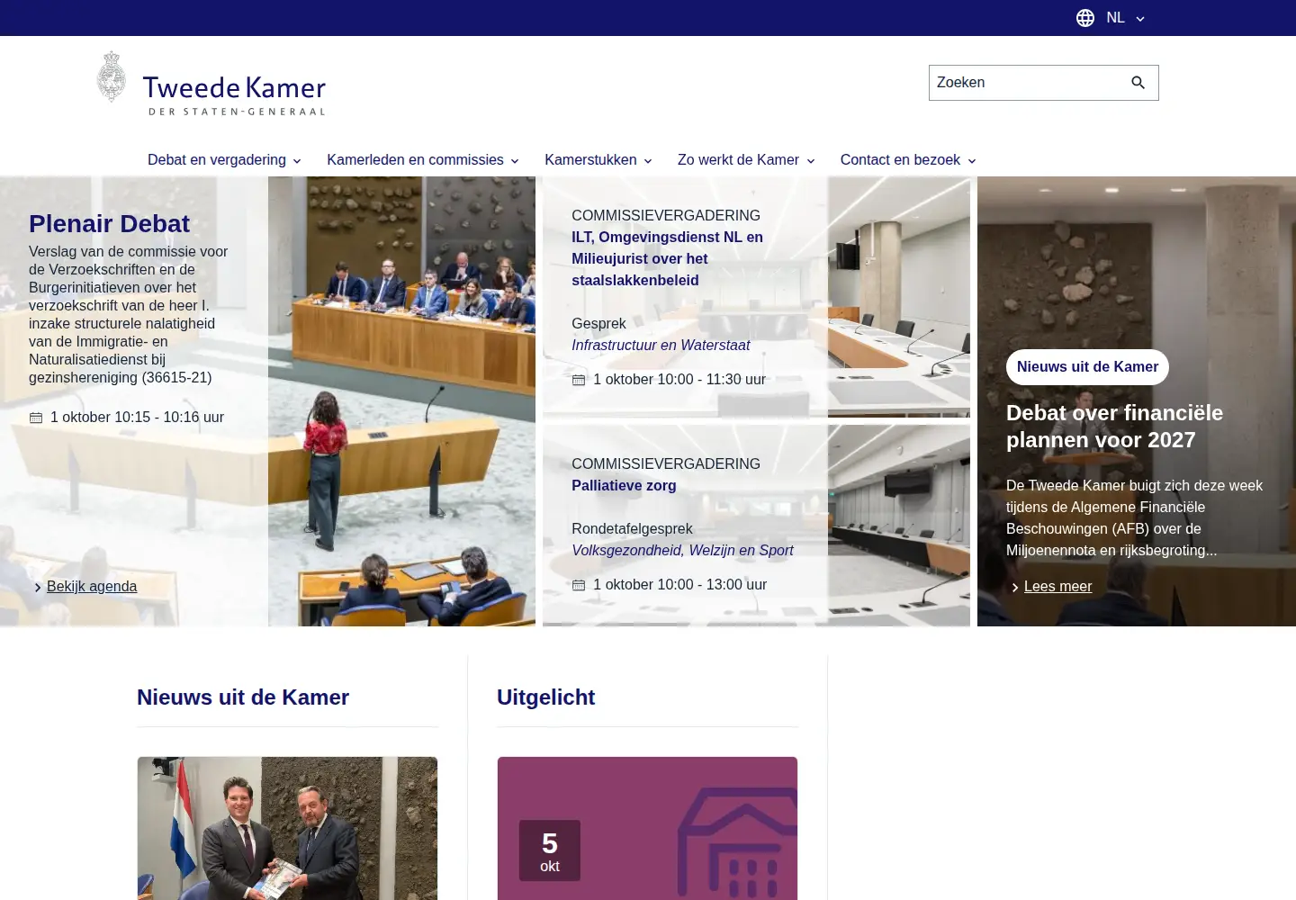Open photo of two men with Dutch flag
The image size is (1296, 900).
287,828
